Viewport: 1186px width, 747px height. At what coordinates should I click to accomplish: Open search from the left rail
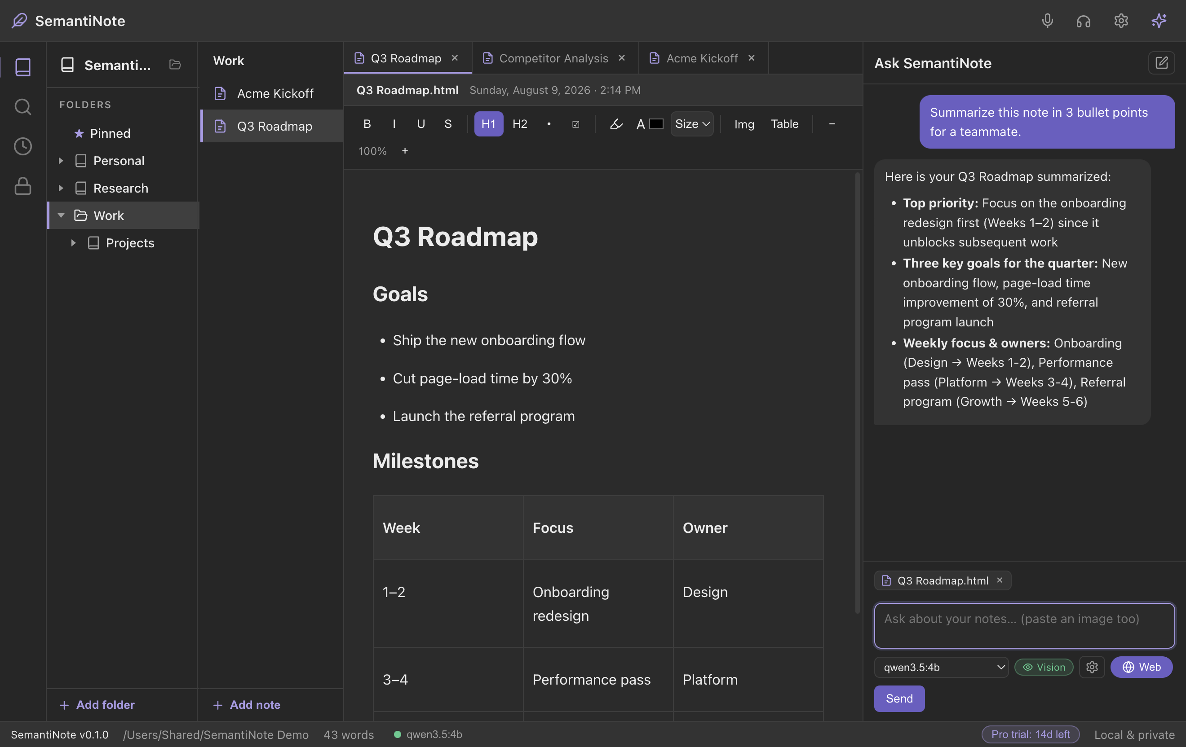coord(22,107)
